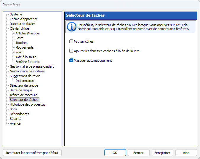This screenshot has height=159, width=200.
Task: Open Fenêtre flottante settings
Action: (28, 62)
